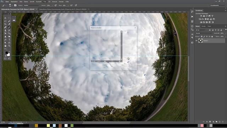Add a Levels adjustment
This screenshot has width=227, height=128.
click(204, 16)
